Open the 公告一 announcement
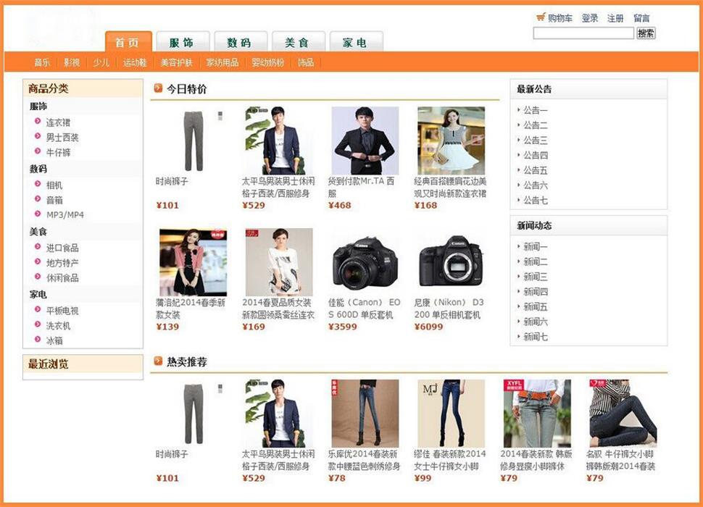 [x=535, y=110]
